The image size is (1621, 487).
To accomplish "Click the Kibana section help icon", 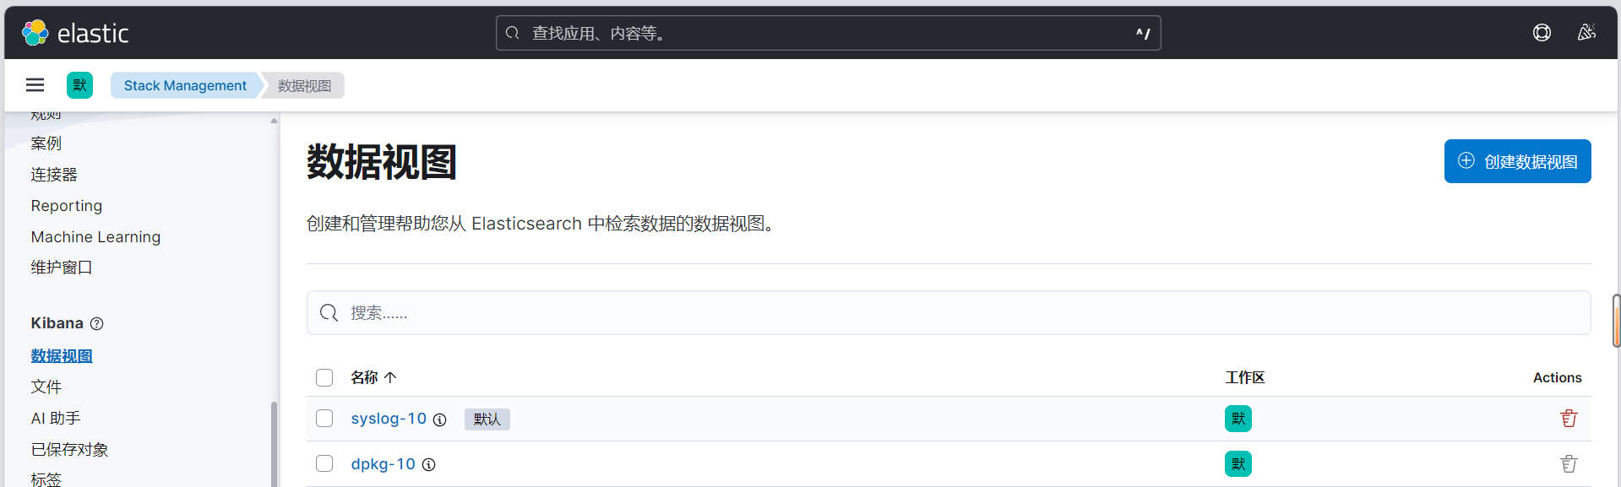I will pyautogui.click(x=96, y=323).
